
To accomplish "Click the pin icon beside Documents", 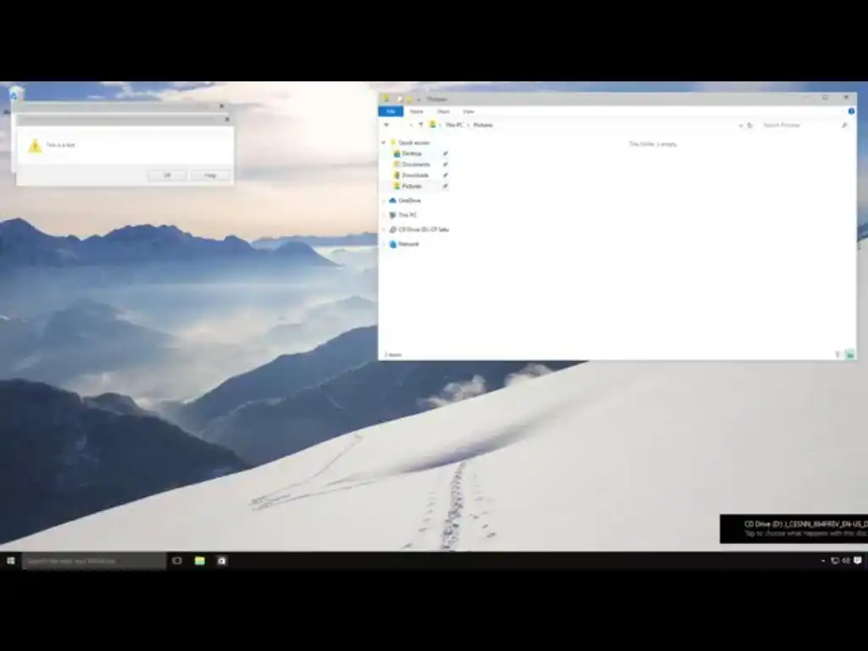I will 445,164.
